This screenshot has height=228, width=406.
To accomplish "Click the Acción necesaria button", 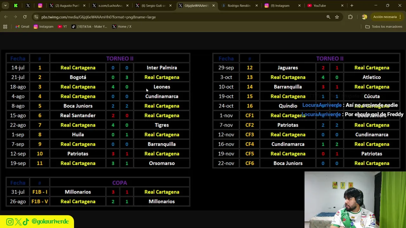I will 385,17.
